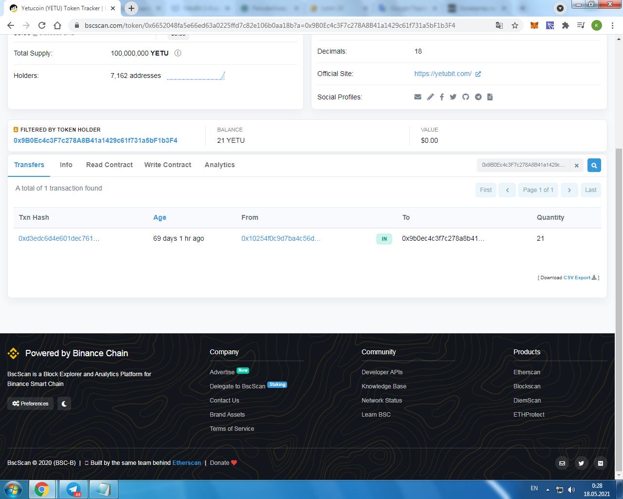The height and width of the screenshot is (499, 623).
Task: Open Delegate to BscScan link
Action: (238, 386)
